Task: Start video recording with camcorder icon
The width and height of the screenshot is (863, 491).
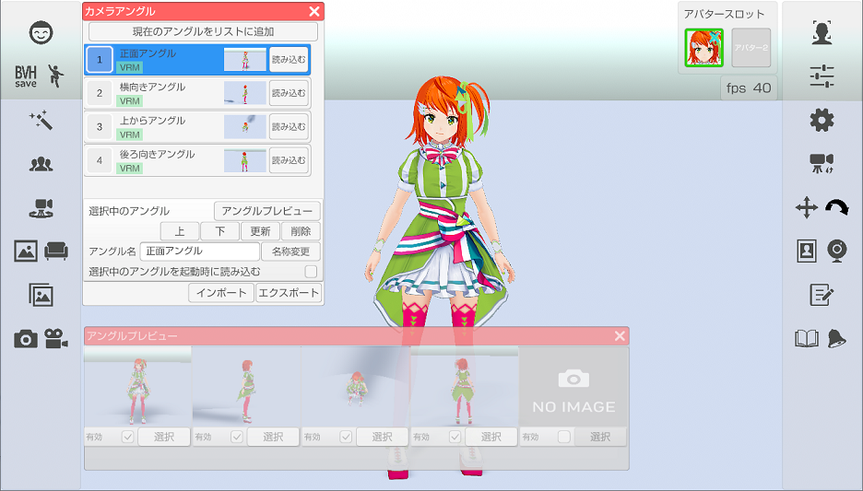Action: pos(56,339)
